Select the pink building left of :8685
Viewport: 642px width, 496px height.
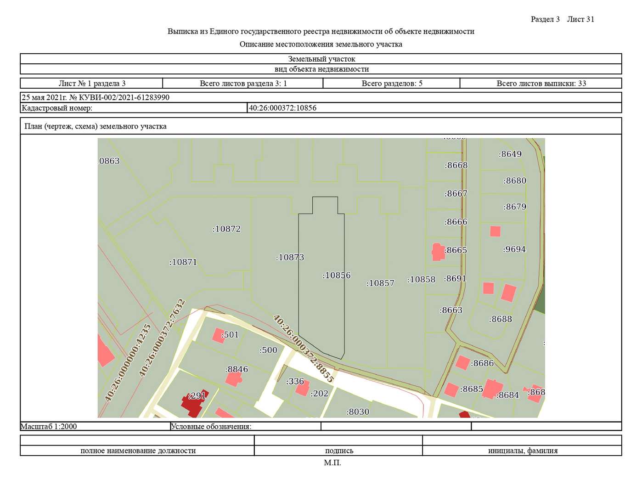pyautogui.click(x=451, y=389)
